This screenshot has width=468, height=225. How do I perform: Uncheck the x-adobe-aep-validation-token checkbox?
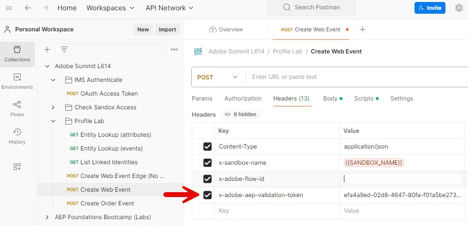208,195
